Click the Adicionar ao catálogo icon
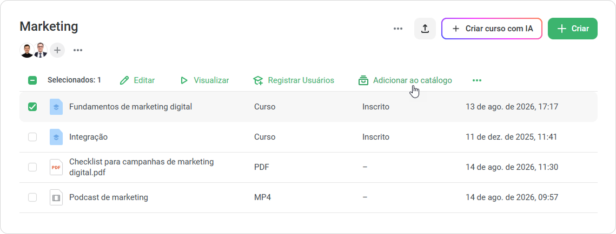The height and width of the screenshot is (234, 616). click(363, 80)
